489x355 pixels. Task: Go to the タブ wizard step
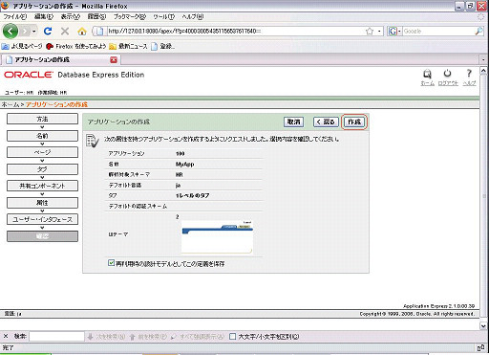pyautogui.click(x=42, y=169)
